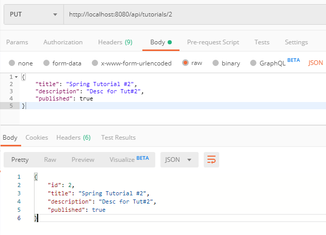Viewport: 326px width, 235px height.
Task: Choose the binary body option
Action: tap(216, 63)
